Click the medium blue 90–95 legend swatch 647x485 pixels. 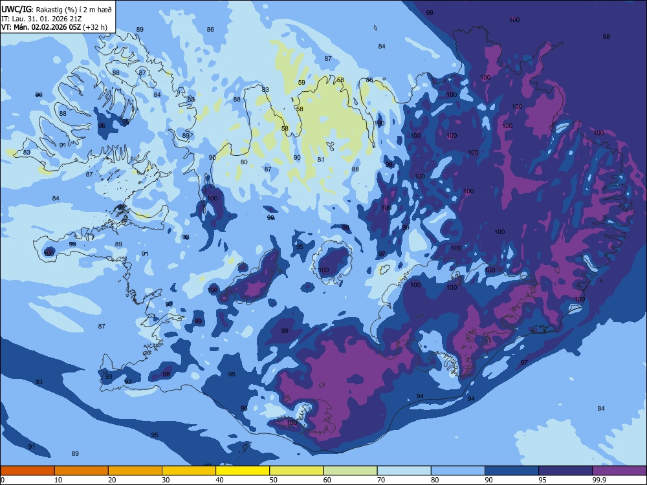pos(512,471)
